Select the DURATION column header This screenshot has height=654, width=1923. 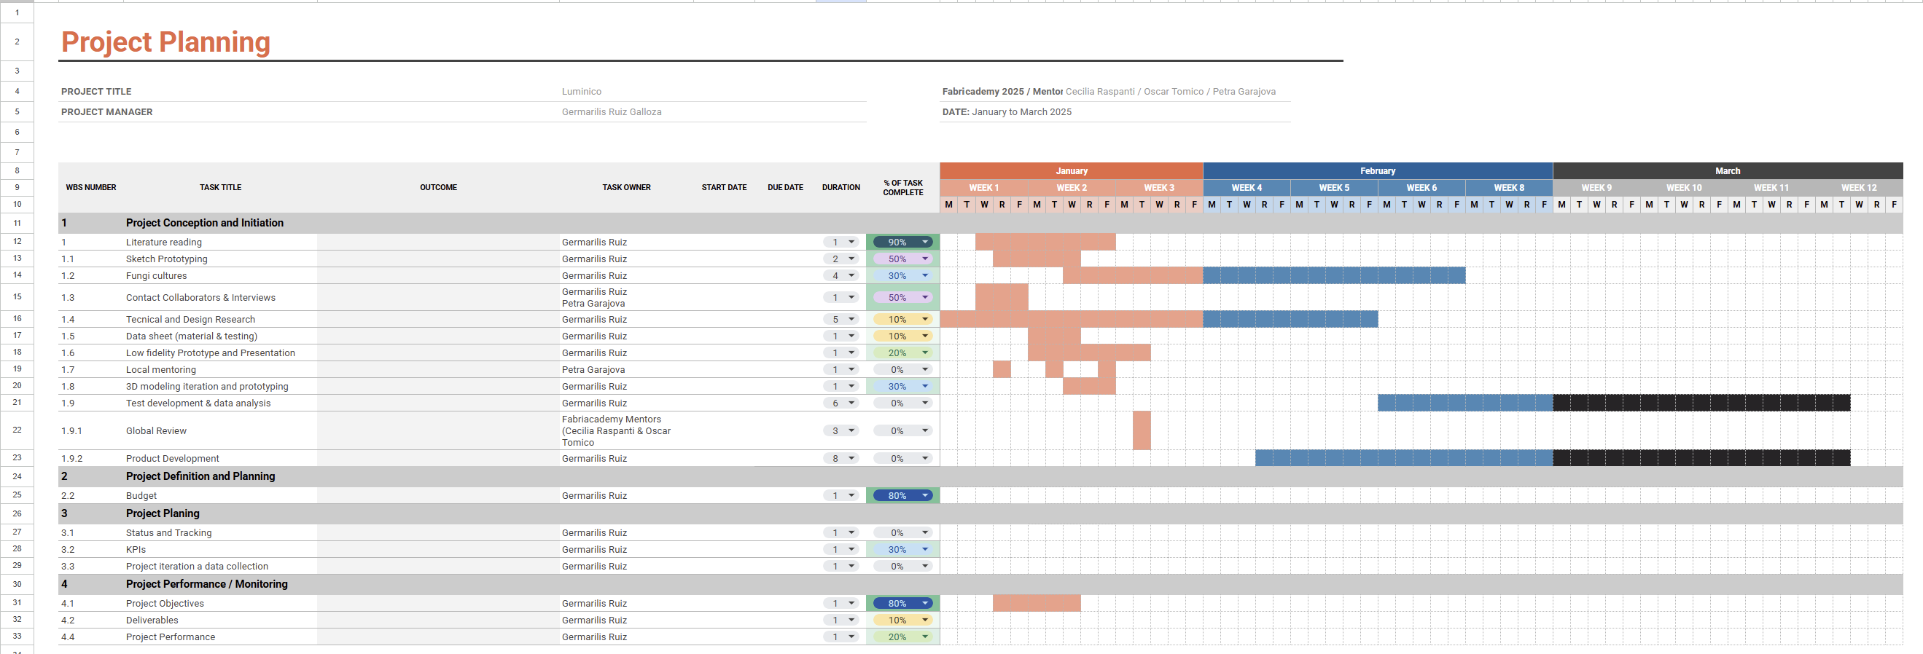click(841, 187)
